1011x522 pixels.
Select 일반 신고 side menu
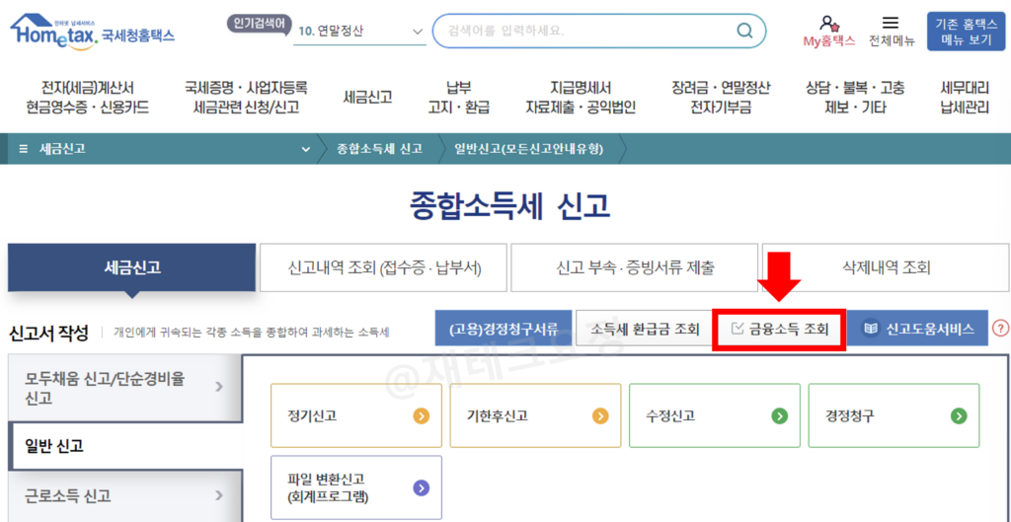pos(125,445)
